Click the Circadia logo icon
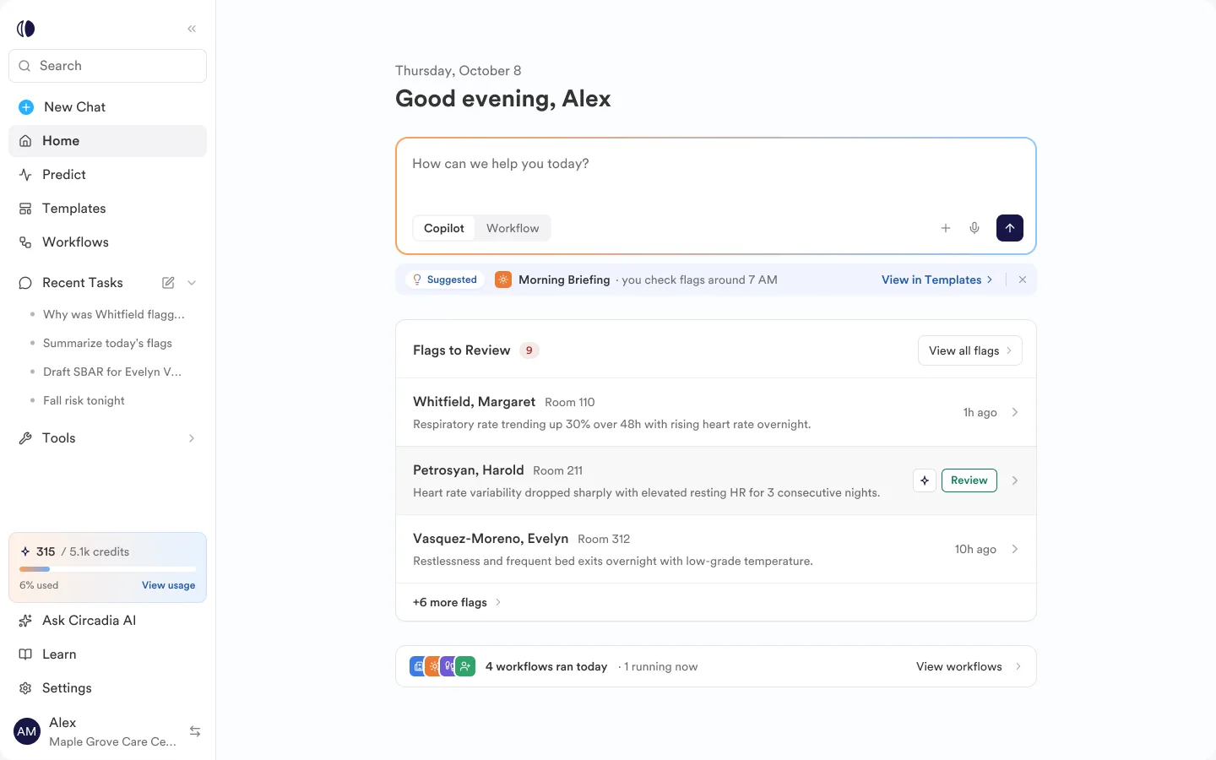Screen dimensions: 1216x760 pyautogui.click(x=26, y=29)
